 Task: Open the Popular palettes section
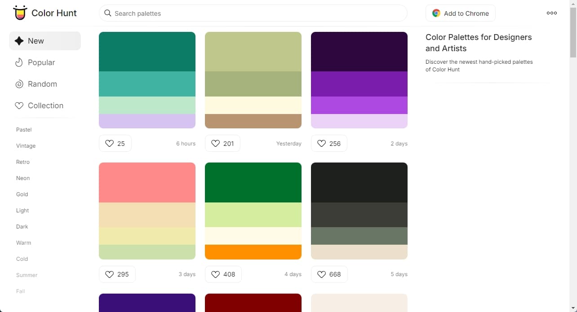(45, 62)
